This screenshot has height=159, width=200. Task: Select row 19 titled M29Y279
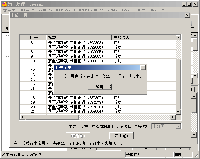coord(98,102)
